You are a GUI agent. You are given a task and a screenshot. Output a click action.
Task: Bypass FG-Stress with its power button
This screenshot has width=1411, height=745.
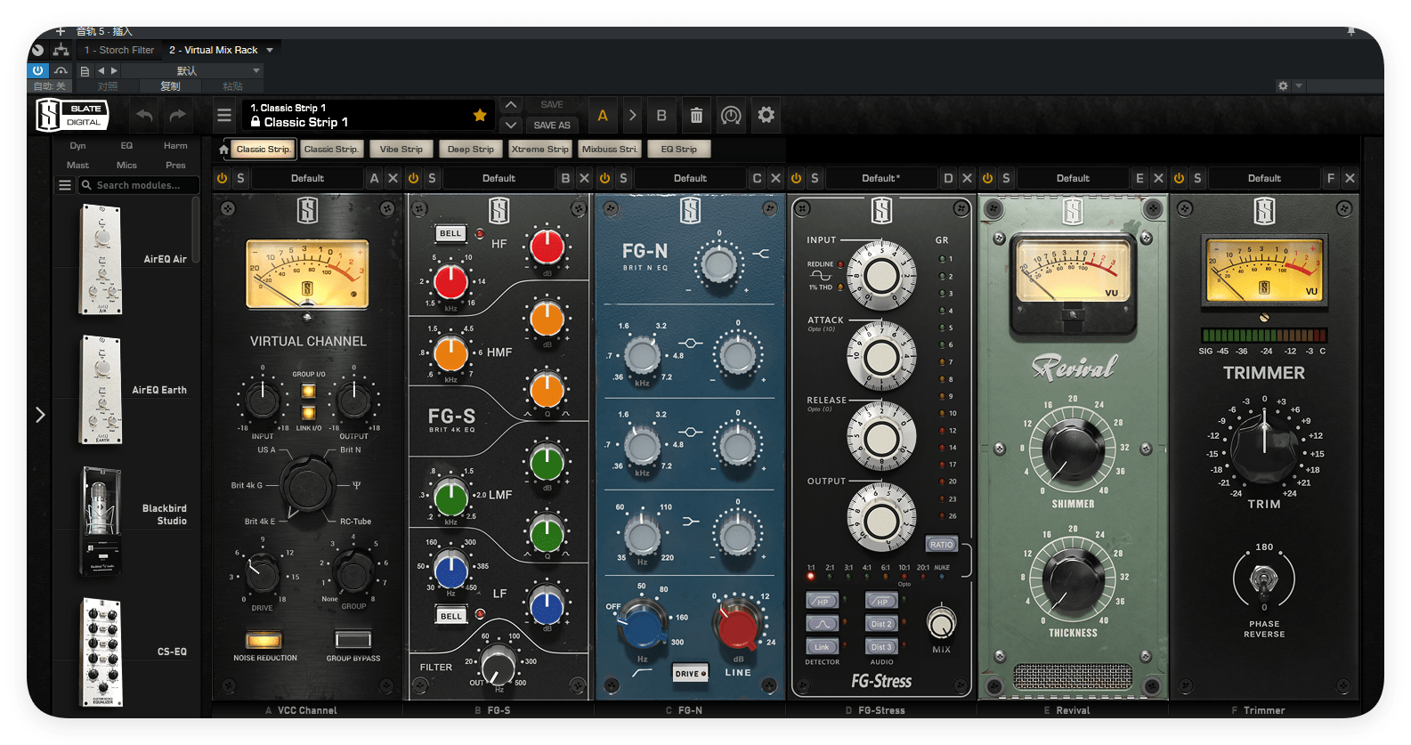796,178
